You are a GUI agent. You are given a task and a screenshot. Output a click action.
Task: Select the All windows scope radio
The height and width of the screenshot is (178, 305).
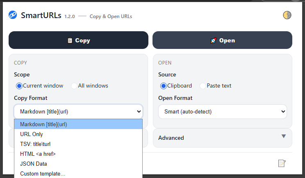pos(74,86)
